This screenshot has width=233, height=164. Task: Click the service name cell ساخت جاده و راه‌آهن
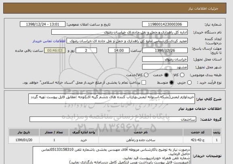pyautogui.click(x=141, y=140)
